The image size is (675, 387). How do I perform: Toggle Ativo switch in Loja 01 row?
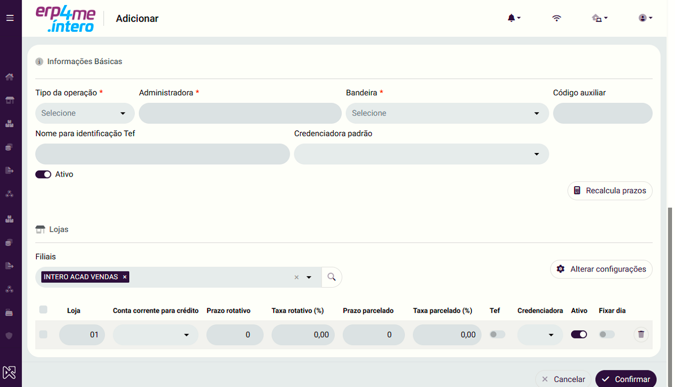tap(579, 335)
